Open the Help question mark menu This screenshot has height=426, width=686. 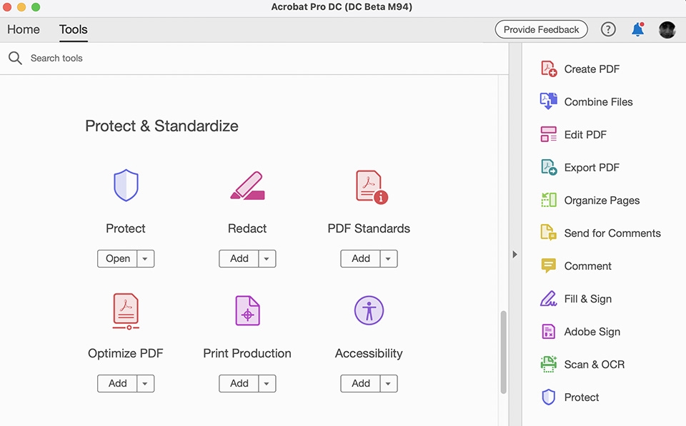coord(608,29)
